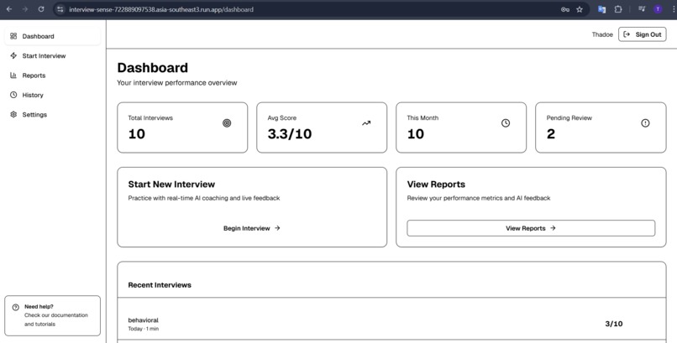The width and height of the screenshot is (677, 343).
Task: Reload the page with the refresh icon
Action: click(x=41, y=9)
